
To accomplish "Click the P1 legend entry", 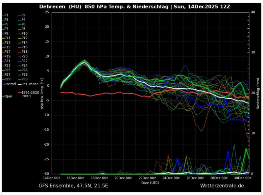I will tap(7, 15).
